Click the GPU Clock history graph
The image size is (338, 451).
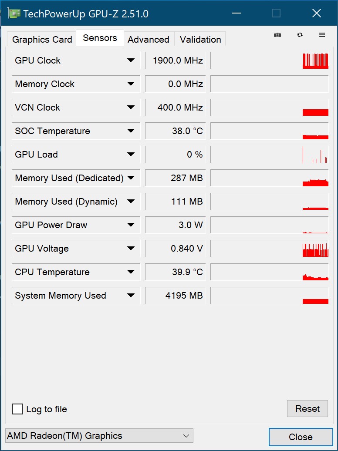pyautogui.click(x=269, y=61)
